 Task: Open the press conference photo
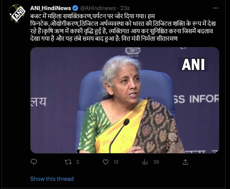pyautogui.click(x=125, y=100)
